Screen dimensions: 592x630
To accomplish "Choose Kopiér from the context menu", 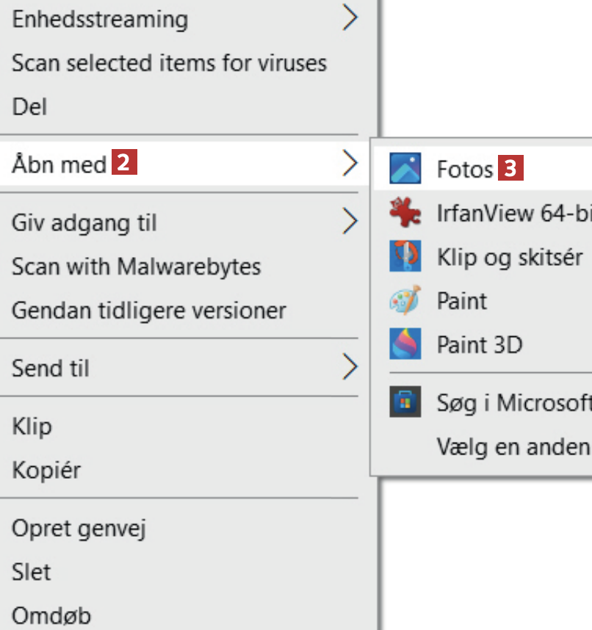I will pos(46,470).
